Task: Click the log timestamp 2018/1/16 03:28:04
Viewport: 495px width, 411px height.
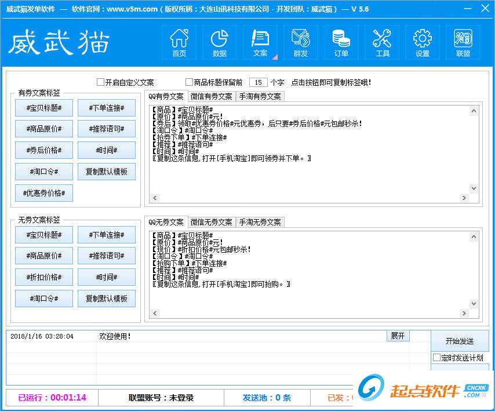Action: pos(42,336)
